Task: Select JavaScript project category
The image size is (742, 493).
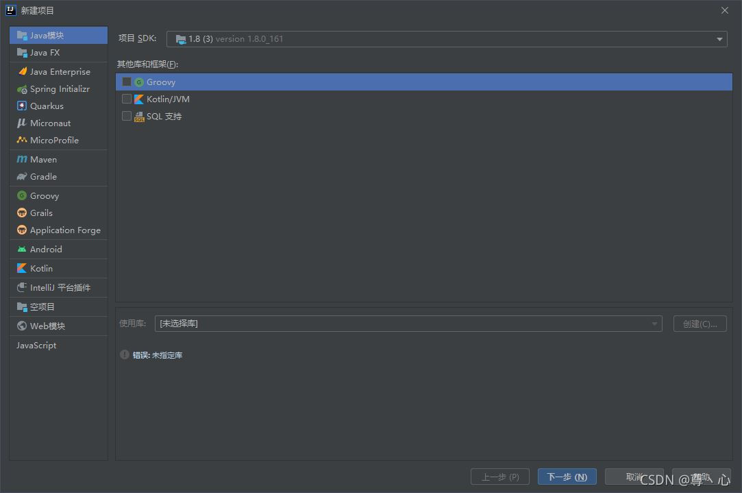Action: [x=59, y=346]
